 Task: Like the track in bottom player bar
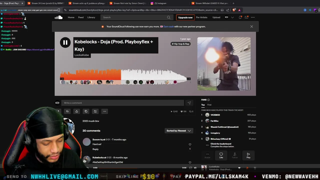(x=239, y=168)
